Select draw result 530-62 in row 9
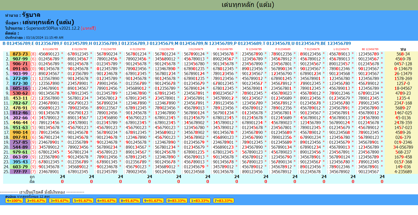 point(20,93)
